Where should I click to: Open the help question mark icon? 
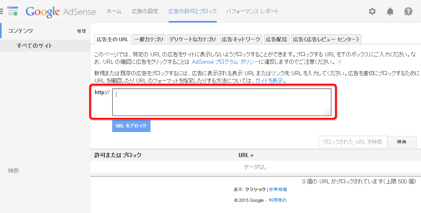[408, 11]
